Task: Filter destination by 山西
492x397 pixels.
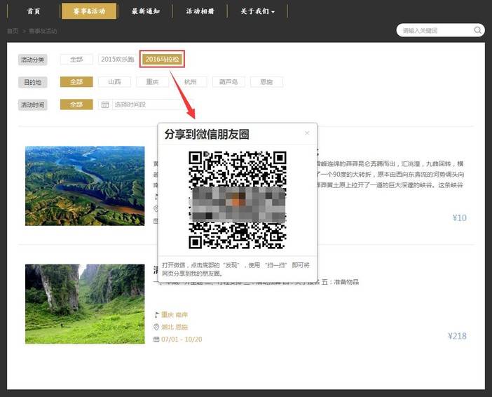Action: [x=114, y=82]
